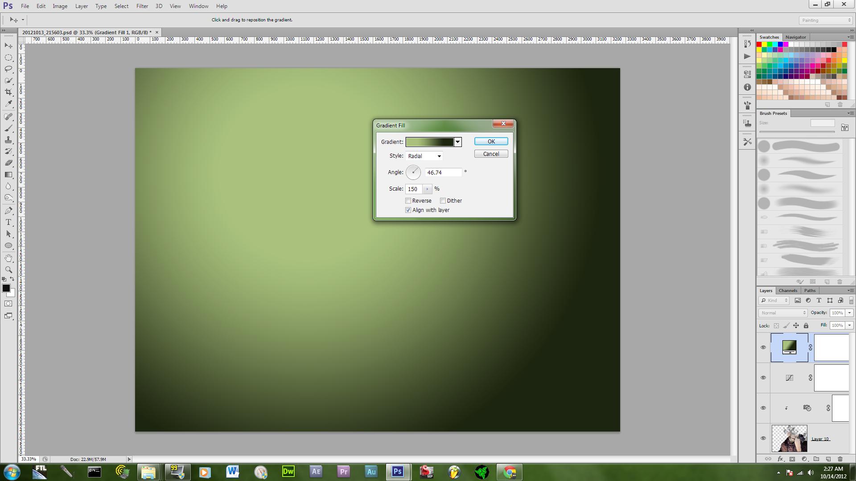
Task: Open the Info panel icon
Action: point(748,87)
